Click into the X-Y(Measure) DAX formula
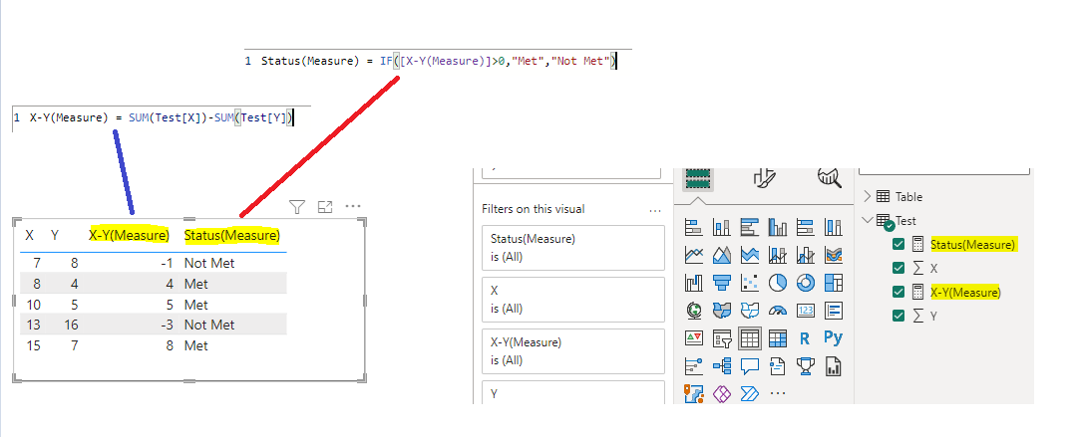Screen dimensions: 1078x437 tap(161, 118)
